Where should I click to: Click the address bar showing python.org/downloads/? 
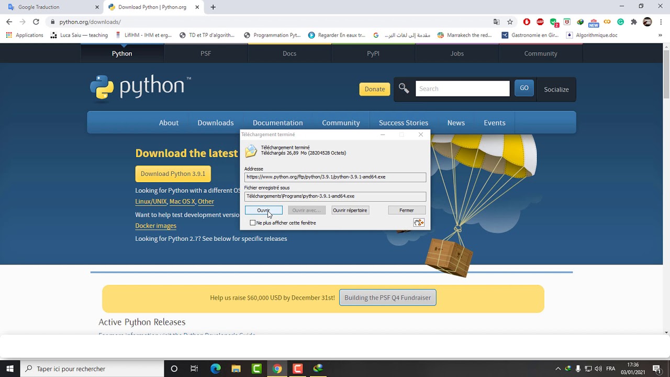pyautogui.click(x=270, y=22)
